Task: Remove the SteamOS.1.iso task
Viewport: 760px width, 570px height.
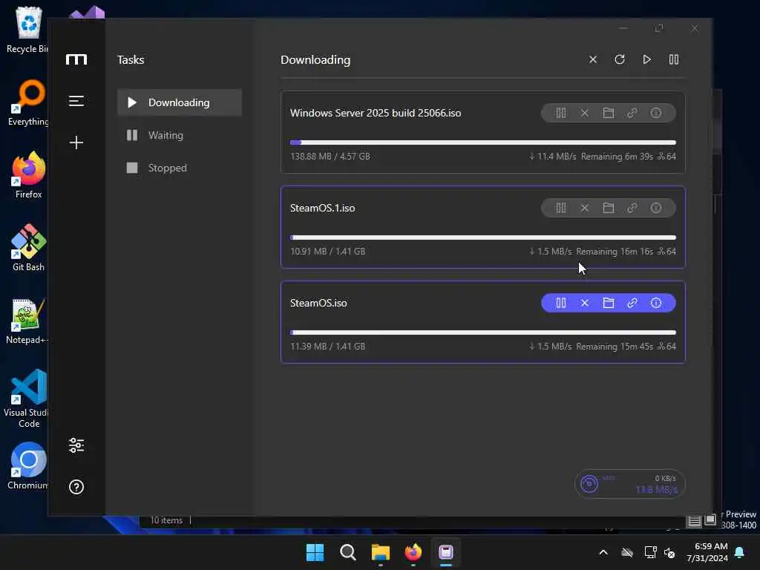Action: tap(585, 208)
